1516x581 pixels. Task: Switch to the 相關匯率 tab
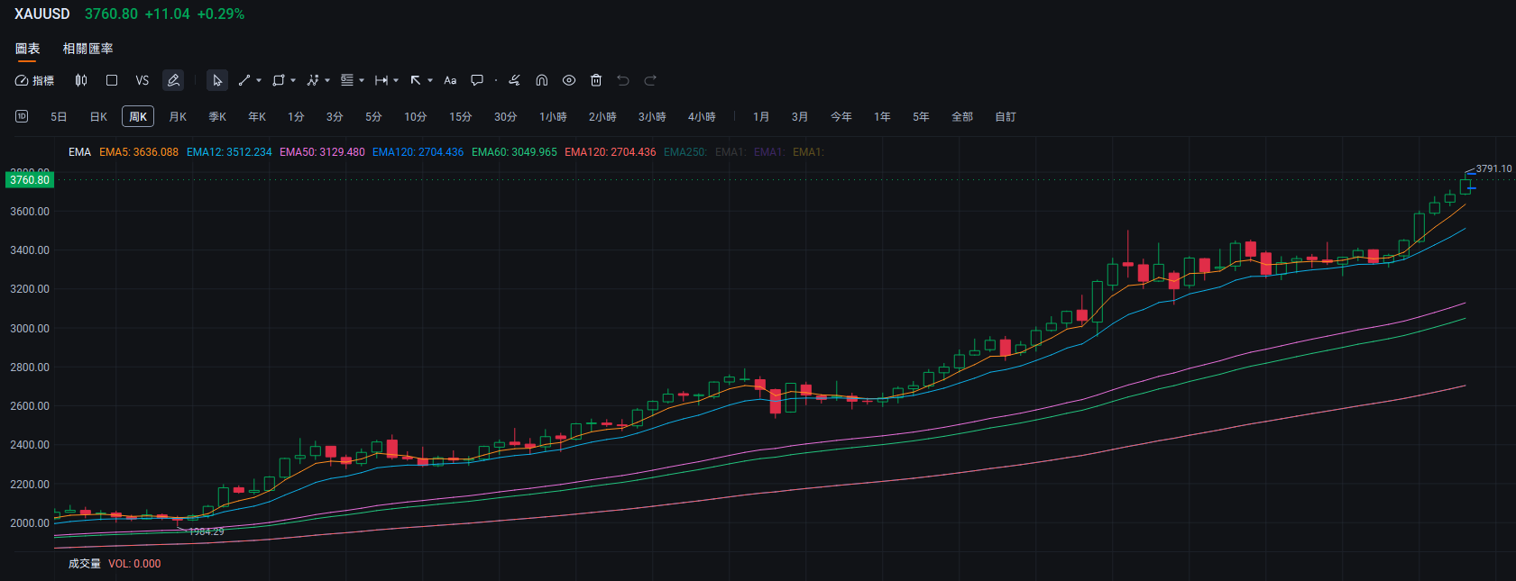pos(87,49)
